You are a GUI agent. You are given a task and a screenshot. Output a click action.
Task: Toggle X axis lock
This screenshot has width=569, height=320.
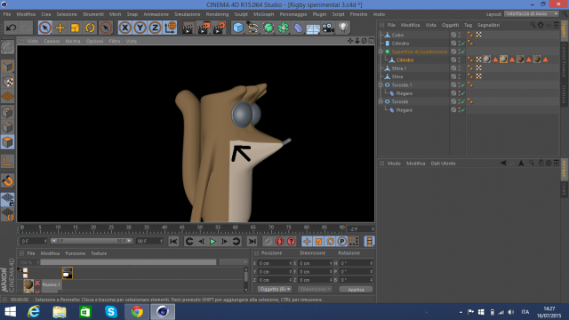pyautogui.click(x=124, y=28)
